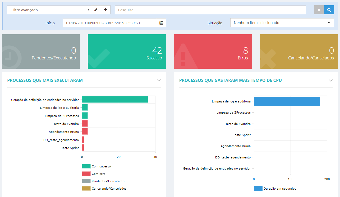340x197 pixels.
Task: Open the Filtro avançado dropdown
Action: tap(49, 10)
